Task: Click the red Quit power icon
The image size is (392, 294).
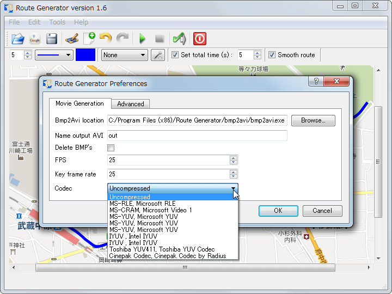Action: 200,39
